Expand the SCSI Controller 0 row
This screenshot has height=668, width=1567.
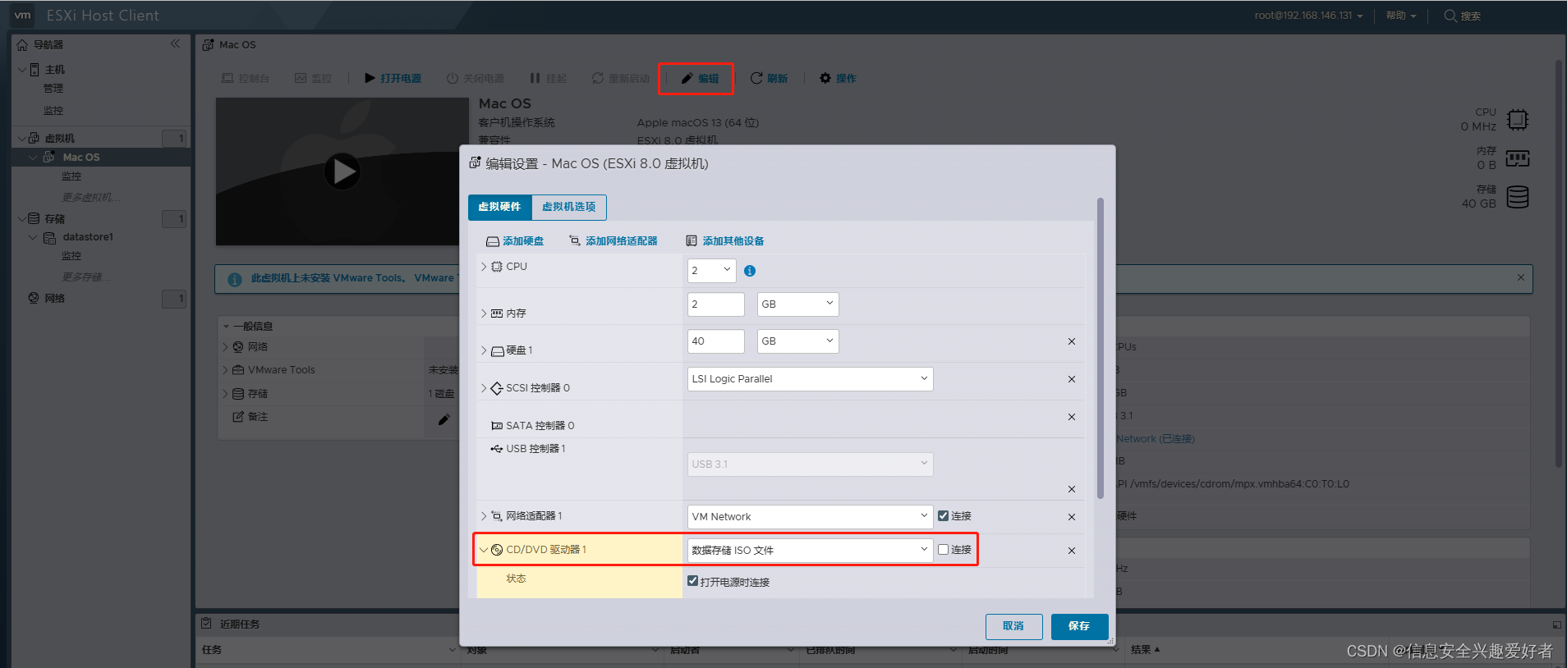click(x=484, y=387)
